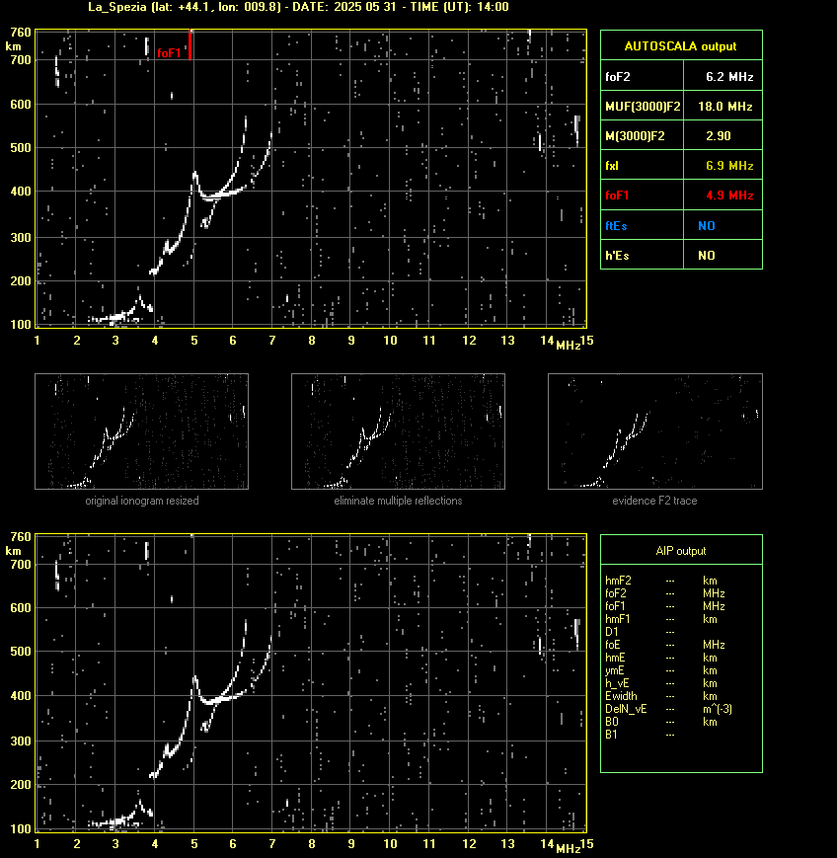Click the 'evidence F2 trace' caption

pyautogui.click(x=654, y=501)
